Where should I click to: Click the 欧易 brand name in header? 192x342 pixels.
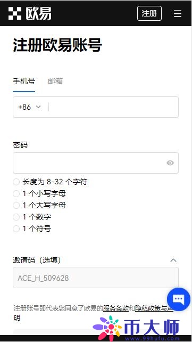click(38, 13)
